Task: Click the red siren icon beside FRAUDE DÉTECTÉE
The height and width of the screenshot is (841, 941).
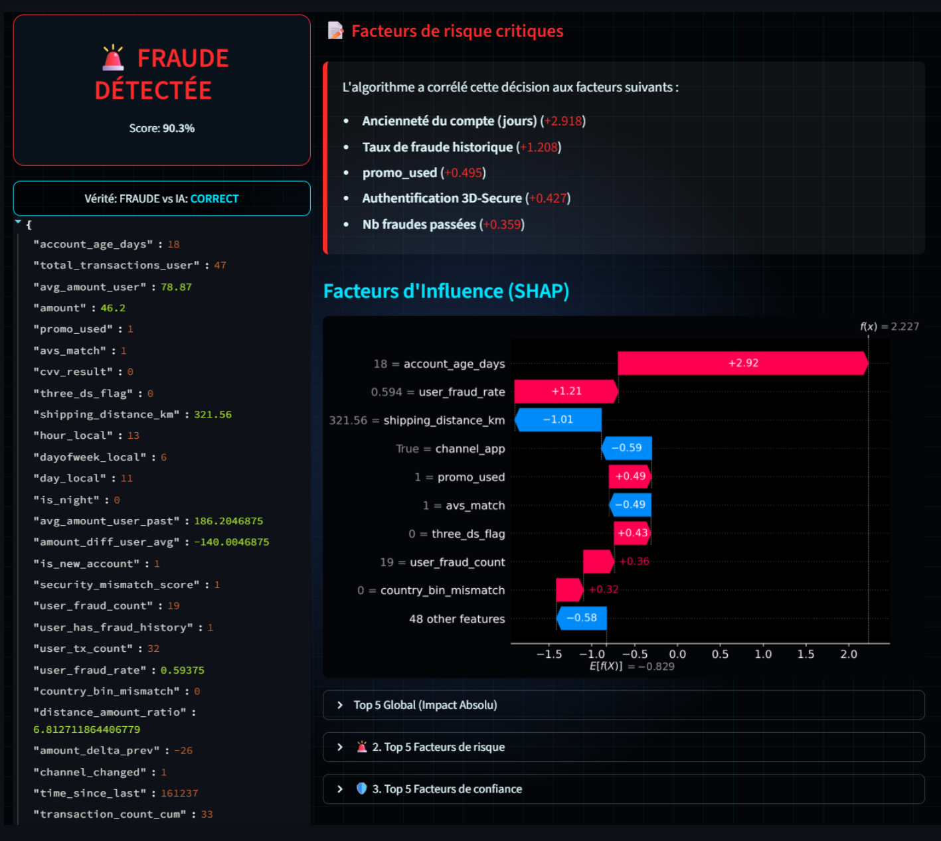Action: click(x=114, y=58)
